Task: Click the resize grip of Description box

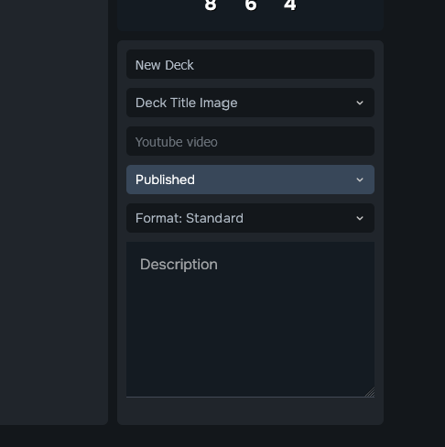Action: [370, 392]
